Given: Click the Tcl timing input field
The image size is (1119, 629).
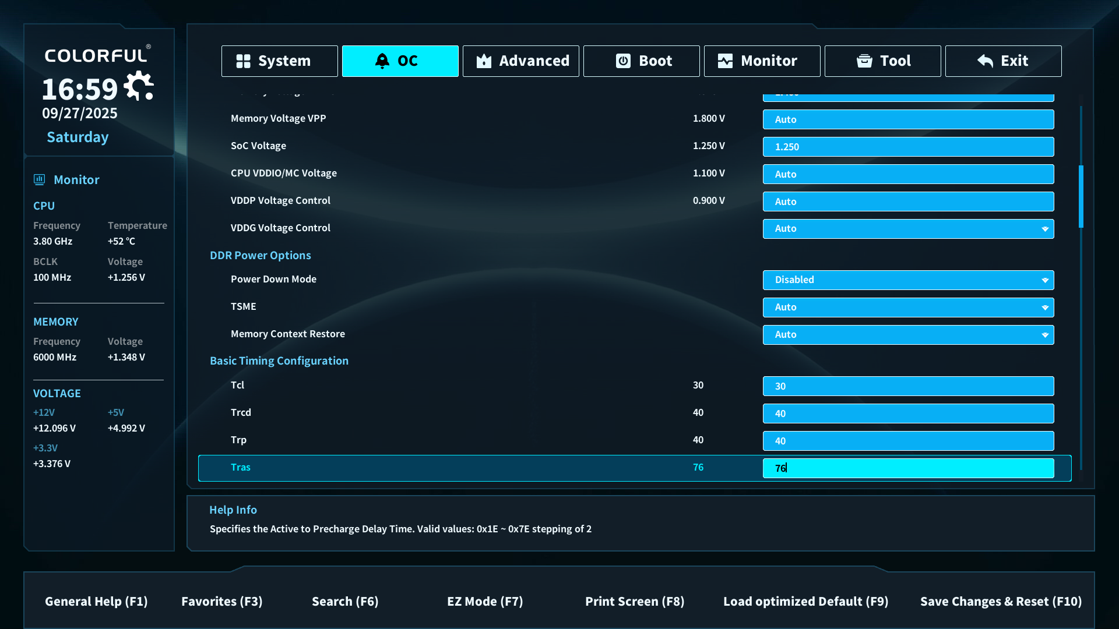Looking at the screenshot, I should pos(909,386).
